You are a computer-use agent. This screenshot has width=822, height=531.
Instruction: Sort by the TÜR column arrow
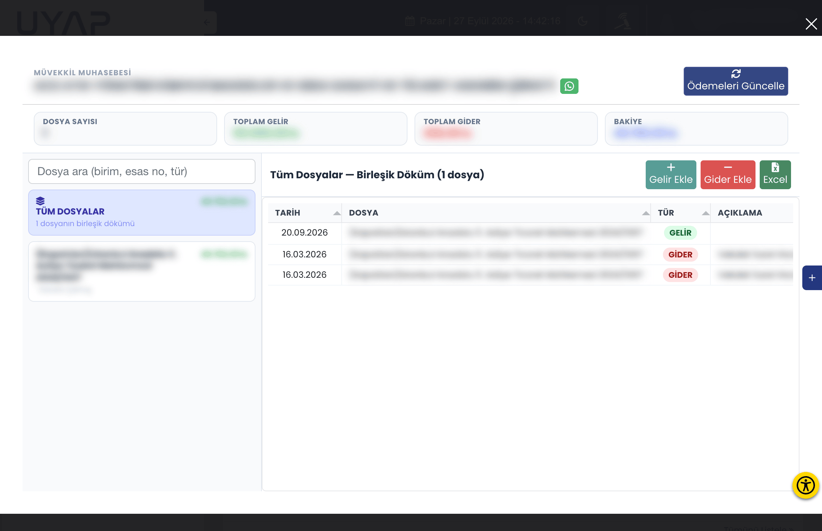coord(706,213)
